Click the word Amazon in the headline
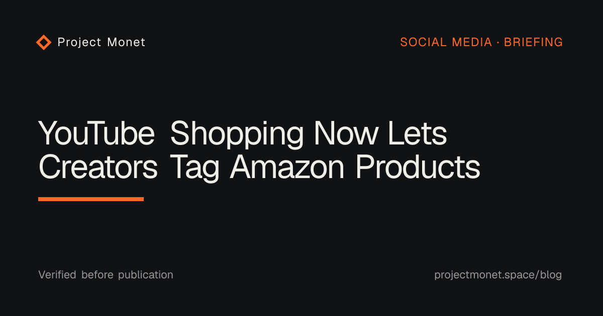Screen dimensions: 603x316 [x=287, y=167]
